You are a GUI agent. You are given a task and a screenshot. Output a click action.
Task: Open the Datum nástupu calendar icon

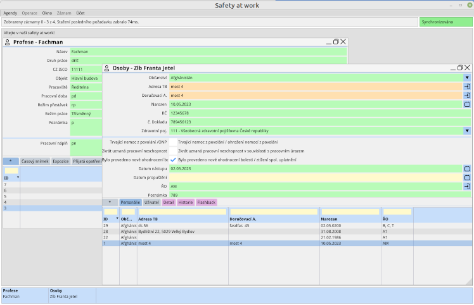click(x=467, y=169)
